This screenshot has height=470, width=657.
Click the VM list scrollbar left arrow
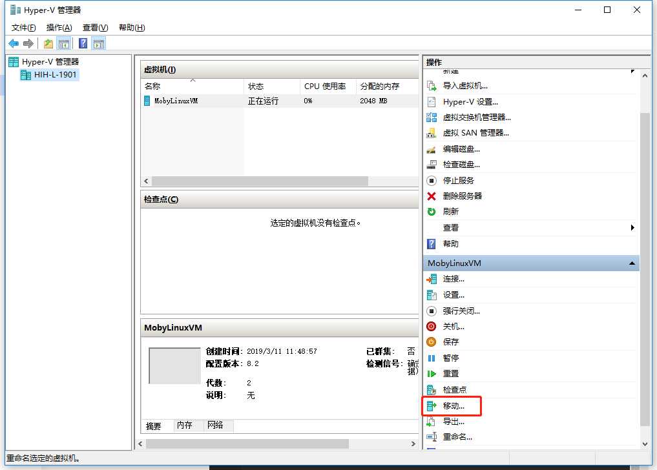click(146, 181)
